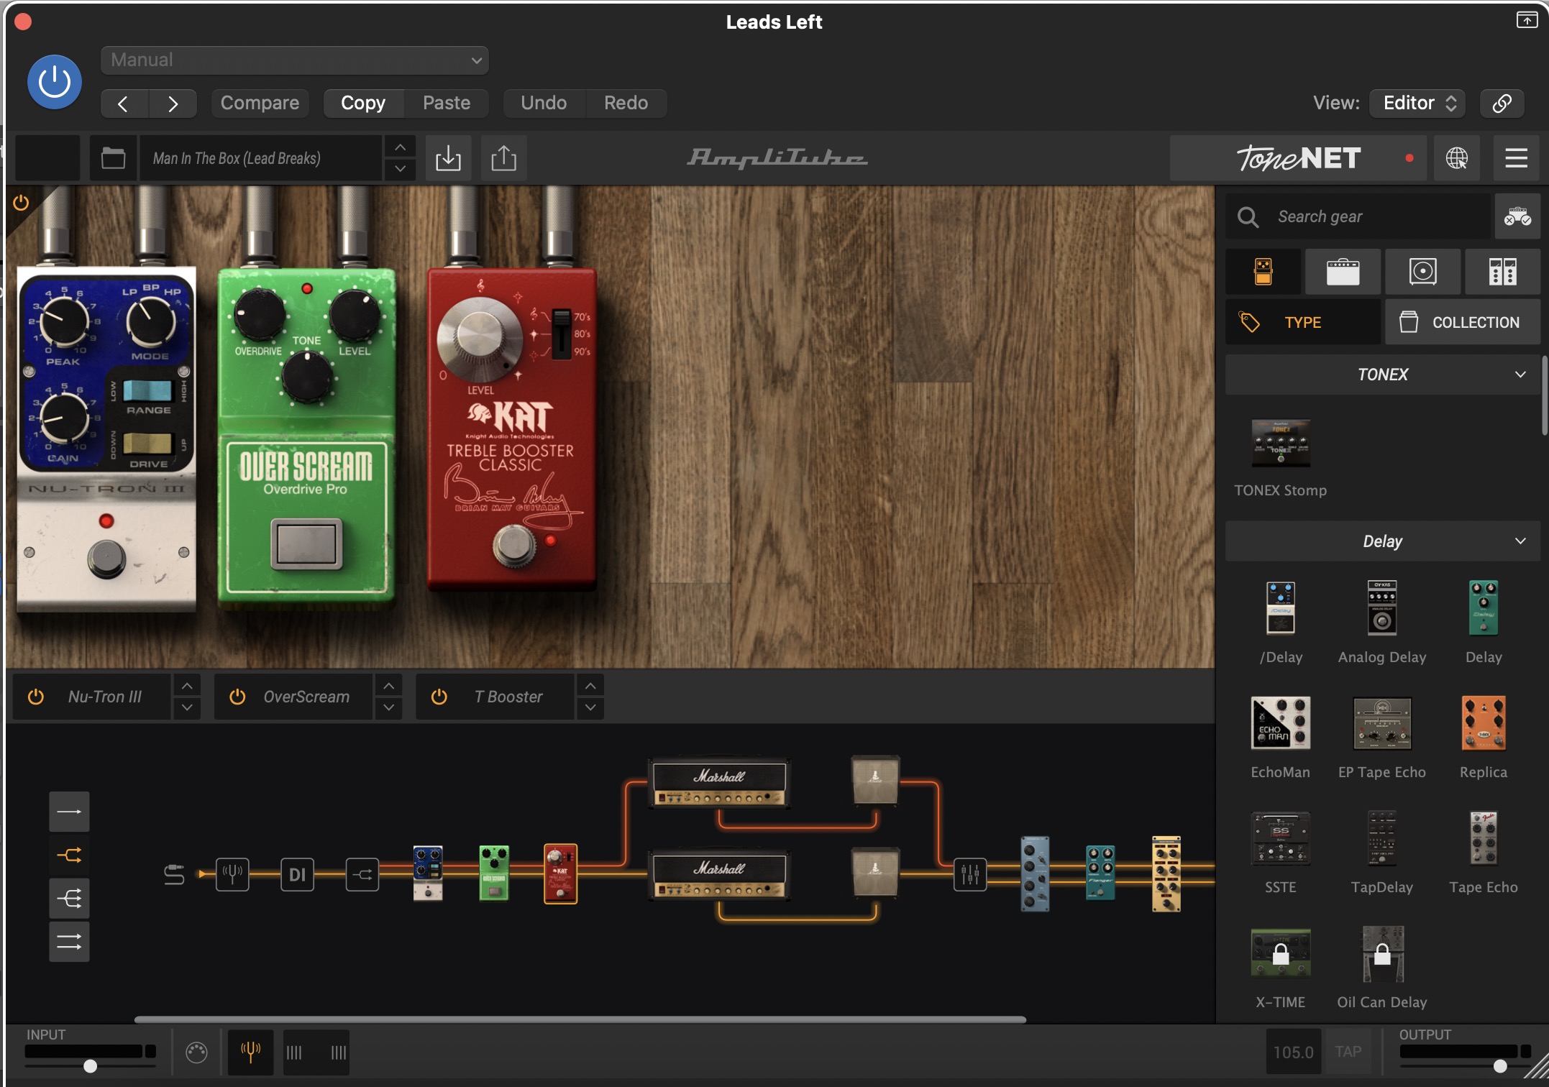Select the splitter block in signal chain
Screen dimensions: 1549x1087
(362, 874)
